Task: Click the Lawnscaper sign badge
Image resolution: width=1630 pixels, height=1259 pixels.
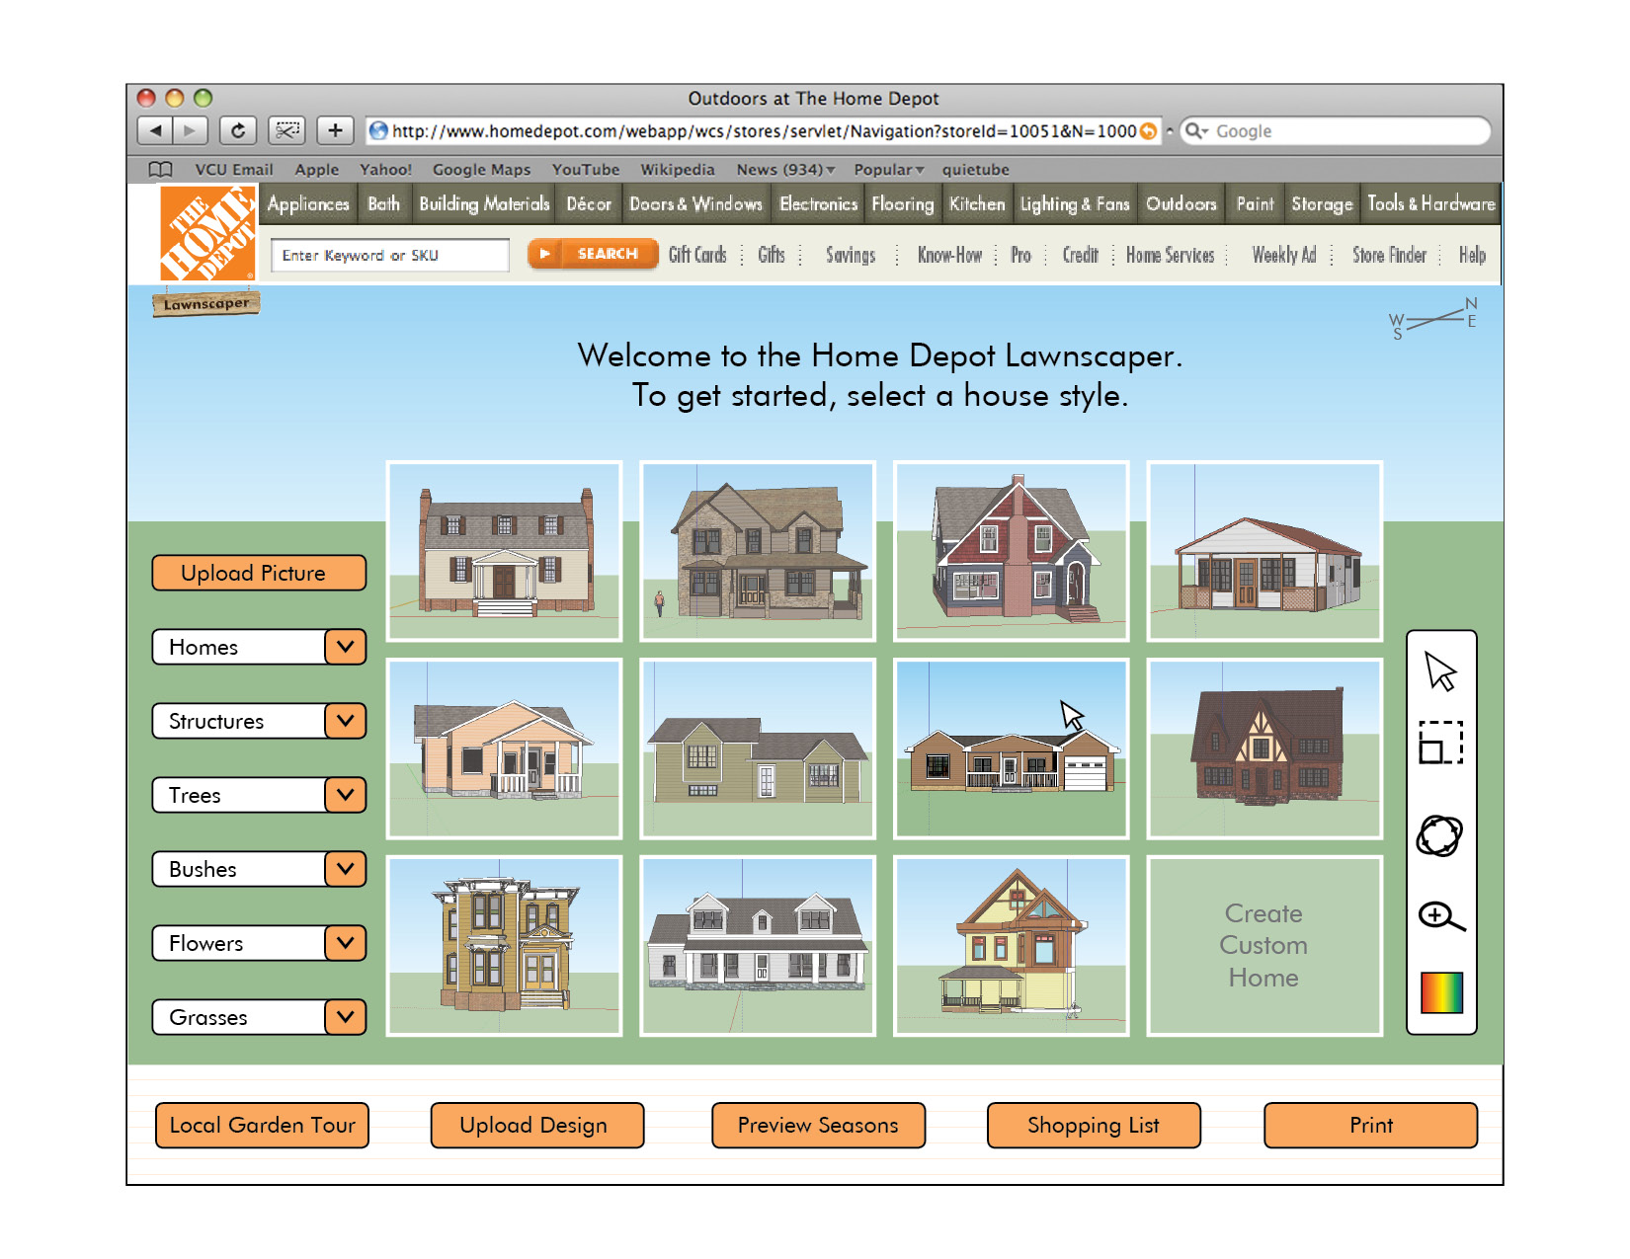Action: (206, 304)
